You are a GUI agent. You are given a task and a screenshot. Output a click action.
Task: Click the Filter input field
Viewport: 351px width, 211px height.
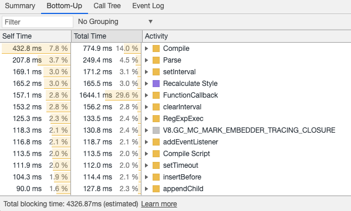[38, 22]
